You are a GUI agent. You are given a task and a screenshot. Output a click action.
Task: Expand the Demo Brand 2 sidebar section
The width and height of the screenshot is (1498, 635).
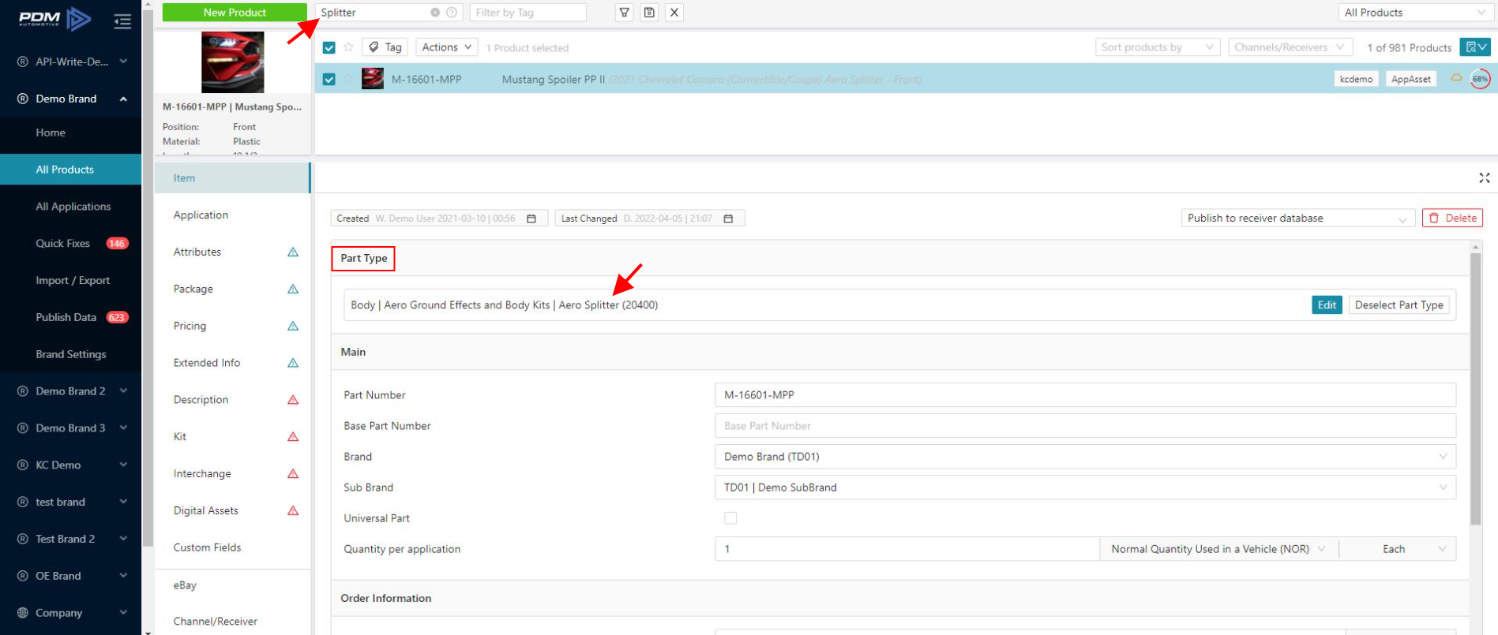click(123, 391)
